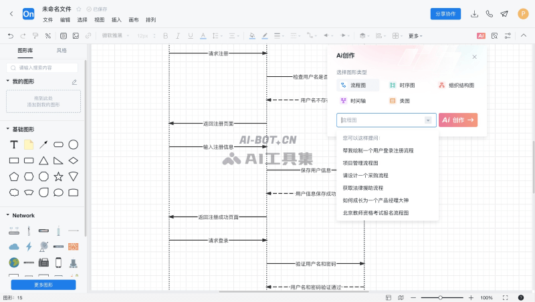Pick the 组织结构图 diagram type
The image size is (535, 302).
(x=456, y=86)
